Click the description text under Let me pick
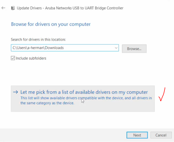Screen dimensions: 174x142 click(x=86, y=98)
